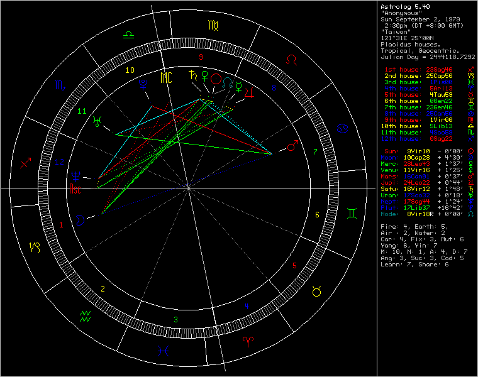Viewport: 478px width, 377px height.
Task: Select the red Asc ascendant label
Action: [75, 189]
